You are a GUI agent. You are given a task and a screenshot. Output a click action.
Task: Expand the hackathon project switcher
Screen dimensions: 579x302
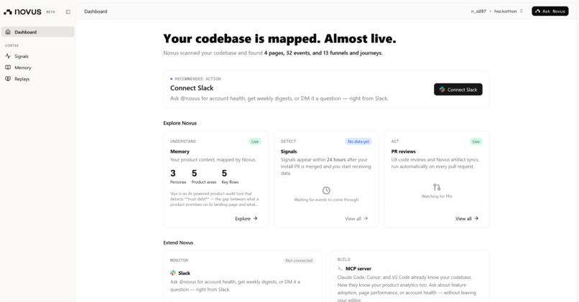508,11
